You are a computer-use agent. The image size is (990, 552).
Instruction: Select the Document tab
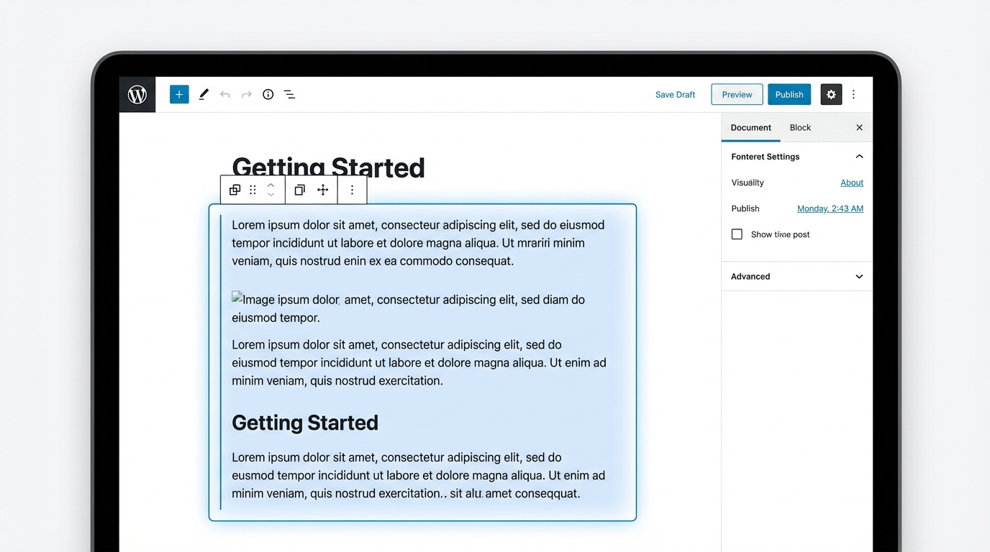tap(750, 127)
